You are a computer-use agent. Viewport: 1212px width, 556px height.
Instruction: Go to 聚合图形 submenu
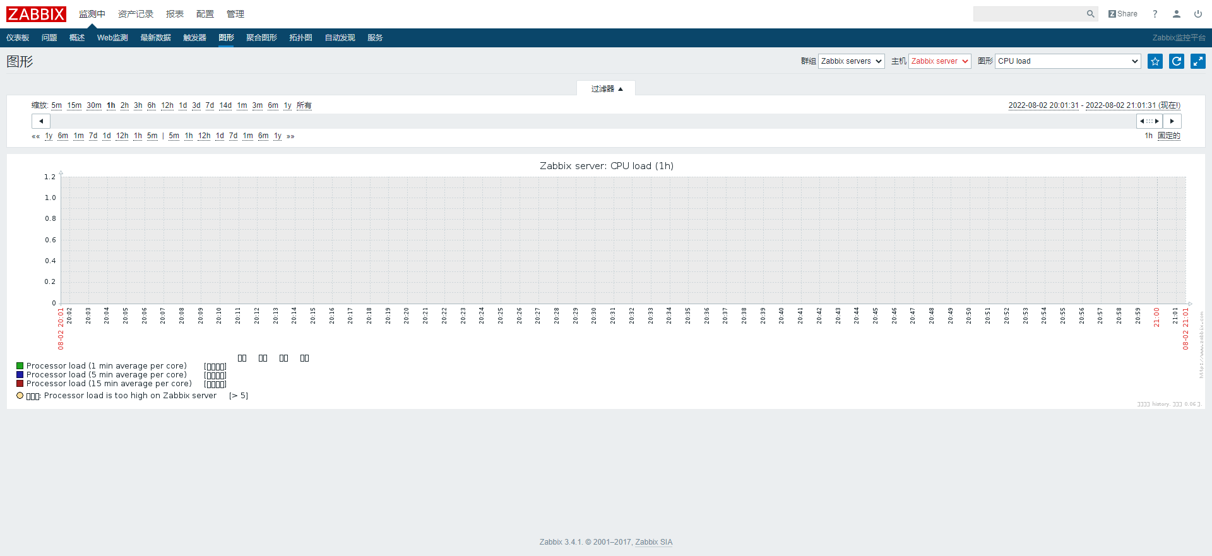coord(261,38)
